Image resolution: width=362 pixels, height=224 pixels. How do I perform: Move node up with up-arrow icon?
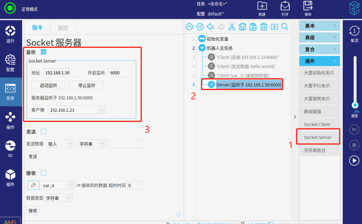tap(189, 27)
